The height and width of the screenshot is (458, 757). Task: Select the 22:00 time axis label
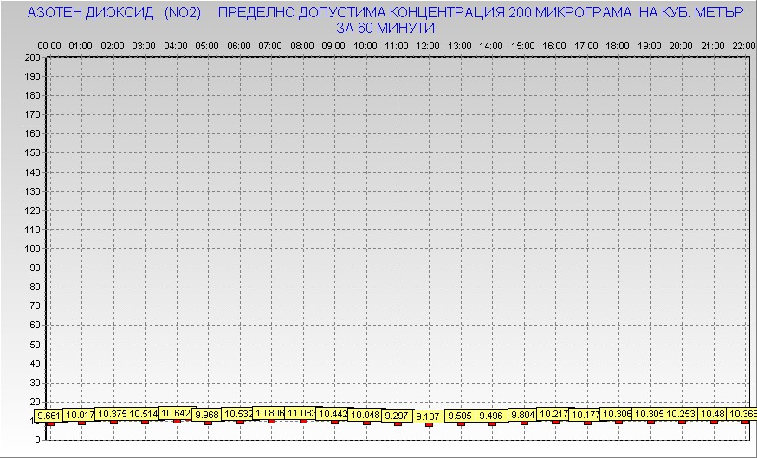pyautogui.click(x=743, y=45)
